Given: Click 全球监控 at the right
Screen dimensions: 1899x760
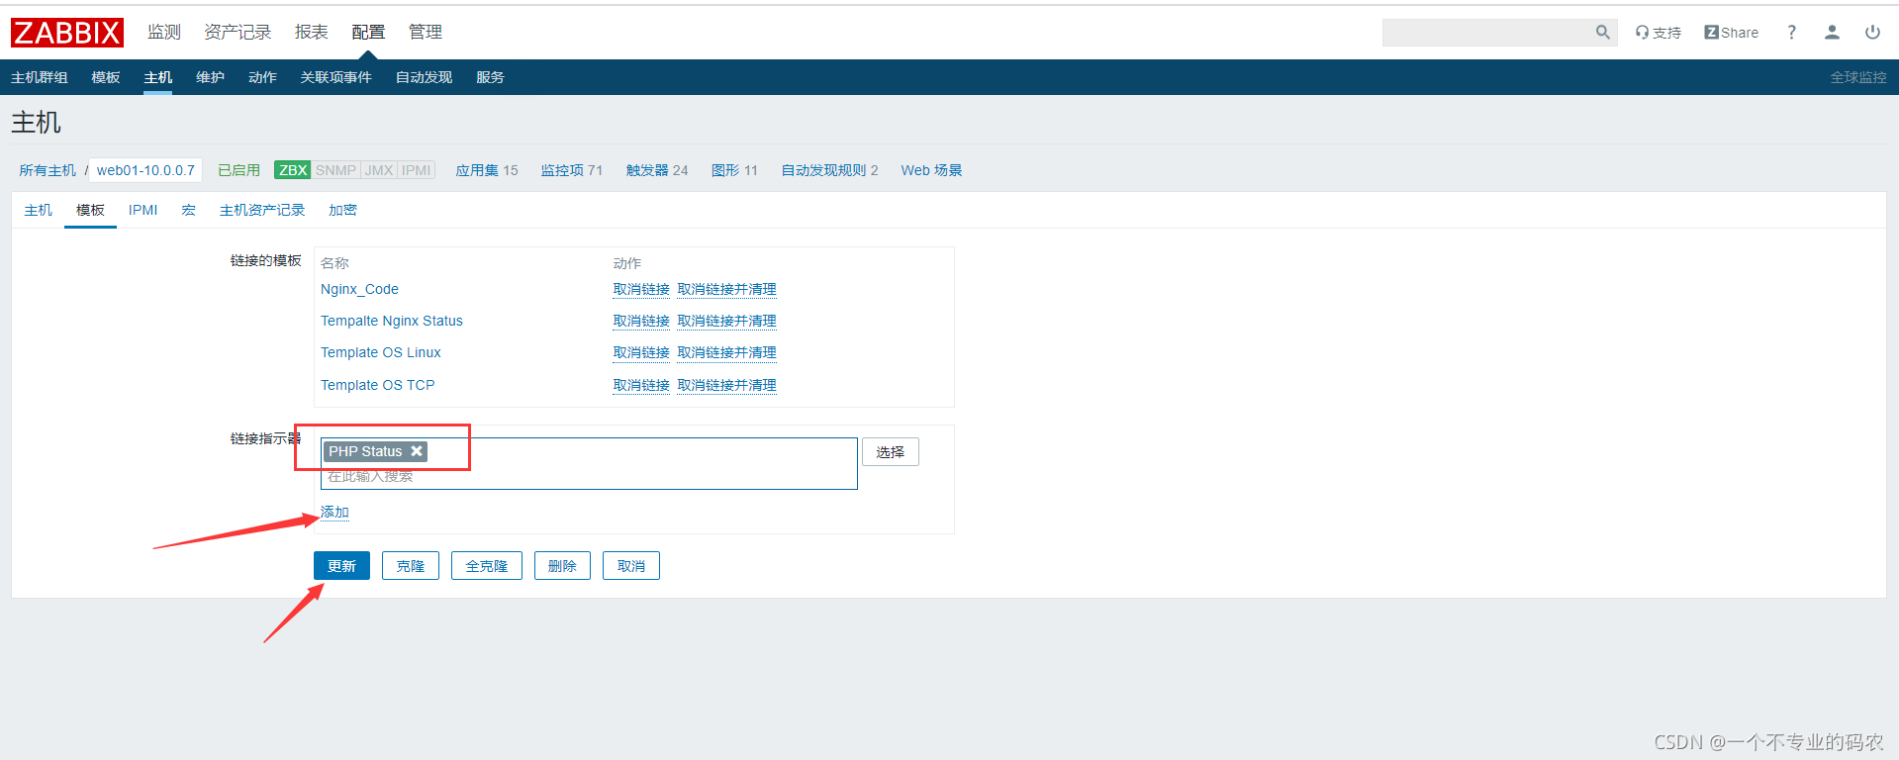Looking at the screenshot, I should (1857, 77).
